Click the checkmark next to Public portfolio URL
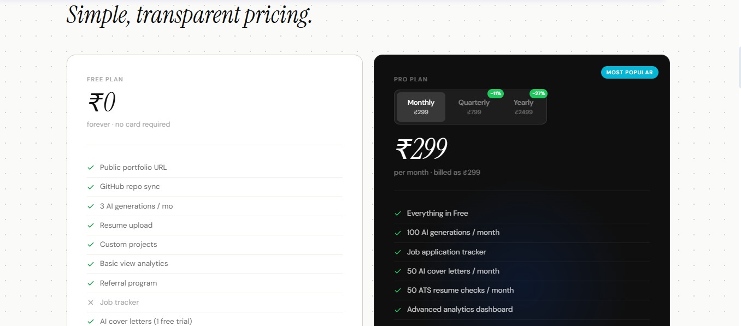This screenshot has height=326, width=741. [91, 168]
